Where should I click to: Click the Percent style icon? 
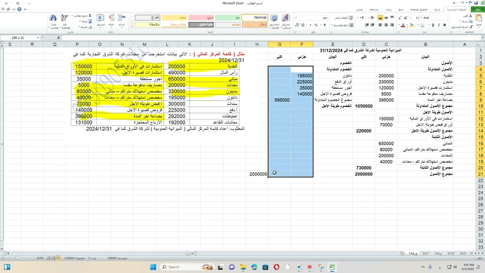click(x=316, y=25)
